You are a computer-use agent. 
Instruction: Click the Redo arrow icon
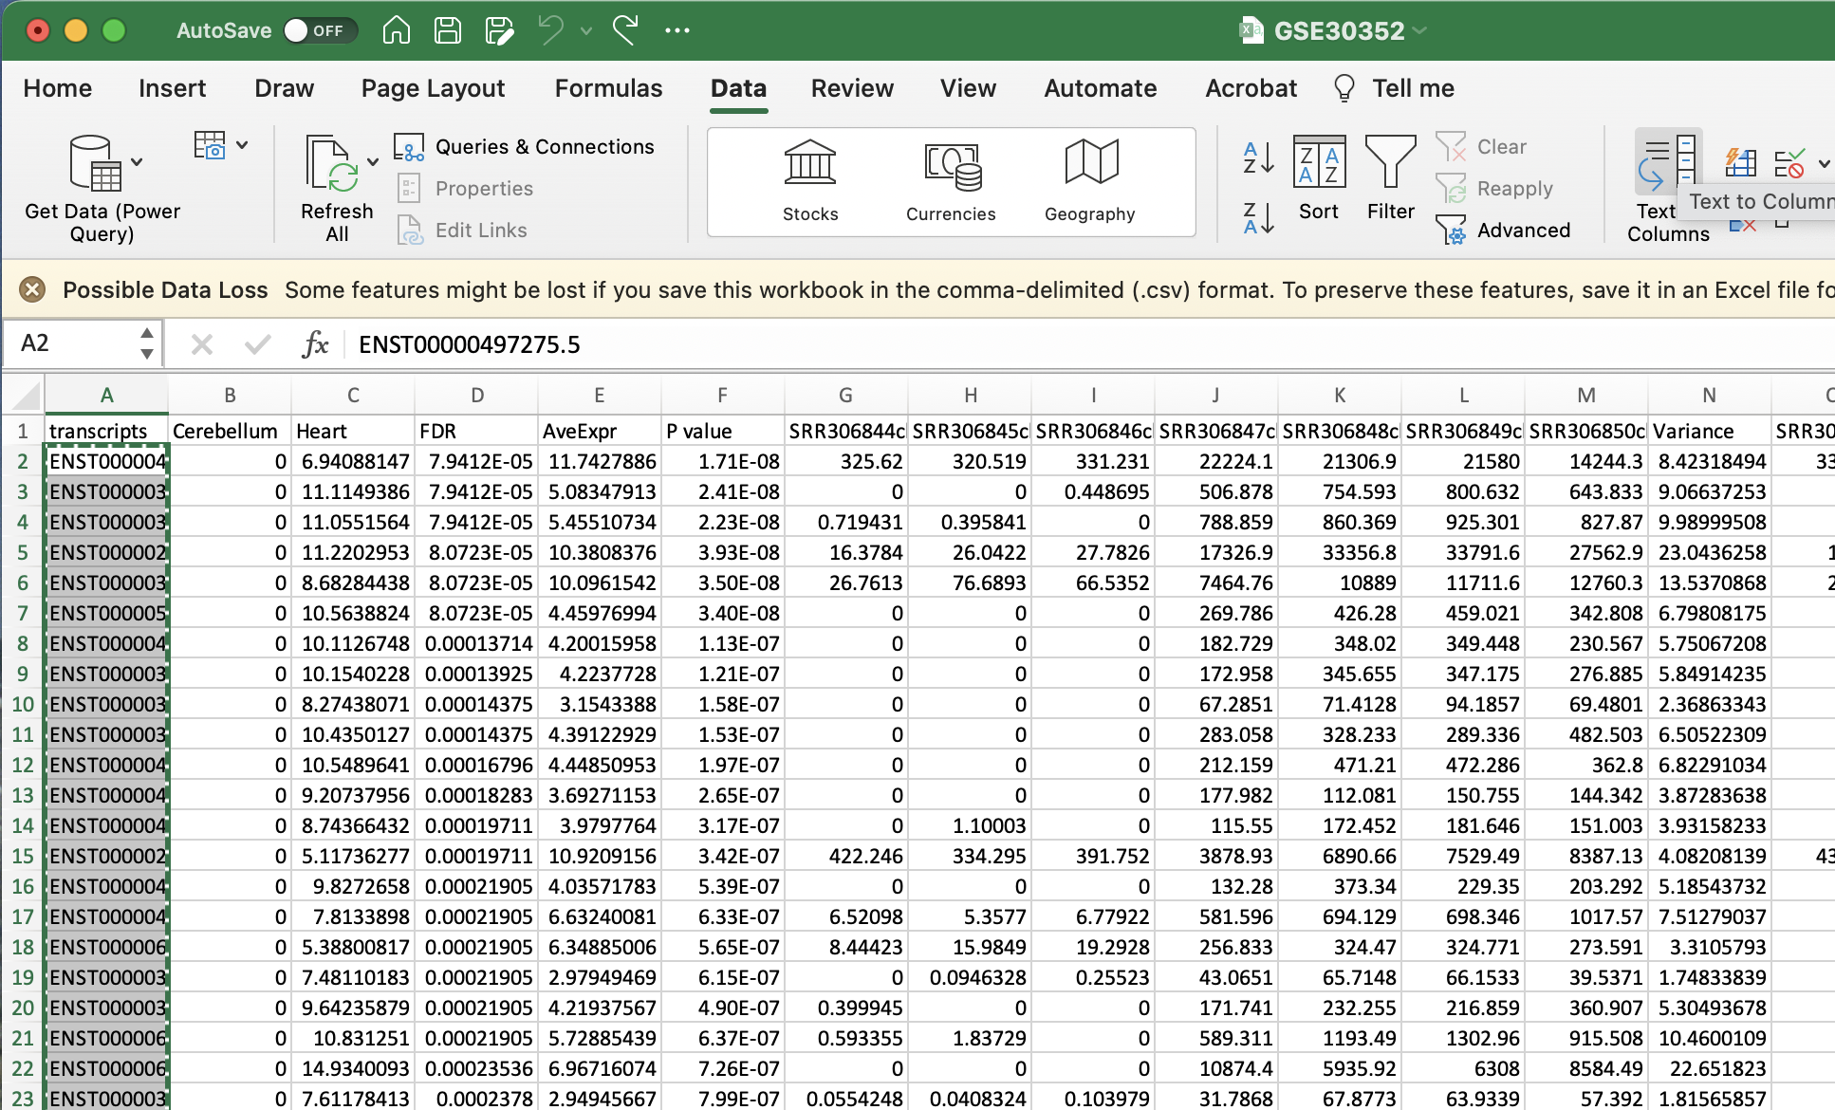626,30
